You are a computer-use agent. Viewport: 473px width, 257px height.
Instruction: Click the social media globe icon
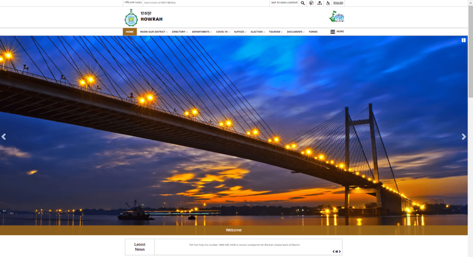pos(311,3)
